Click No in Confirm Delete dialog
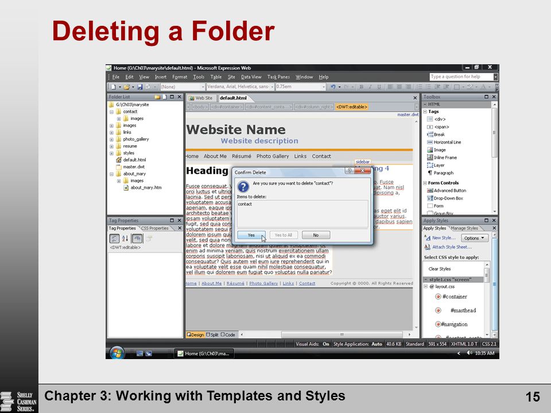 316,235
